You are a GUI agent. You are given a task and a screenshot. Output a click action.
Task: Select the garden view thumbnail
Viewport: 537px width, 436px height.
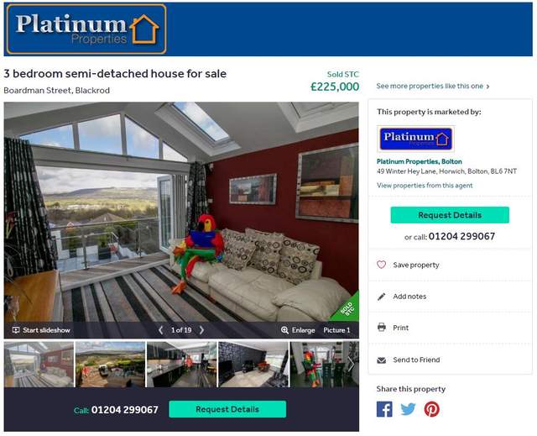pyautogui.click(x=110, y=364)
